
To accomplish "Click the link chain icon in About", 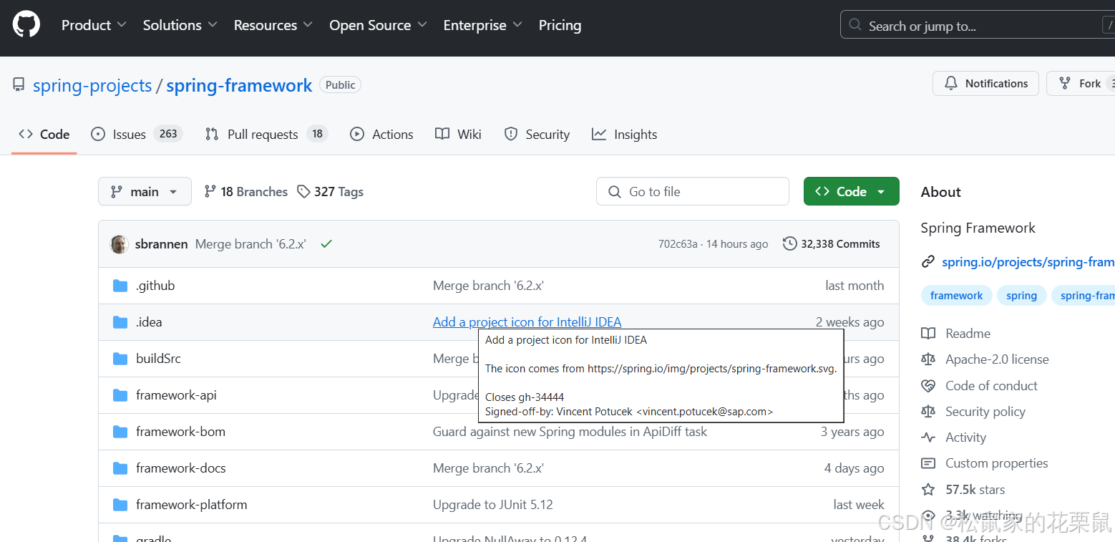I will [x=928, y=262].
